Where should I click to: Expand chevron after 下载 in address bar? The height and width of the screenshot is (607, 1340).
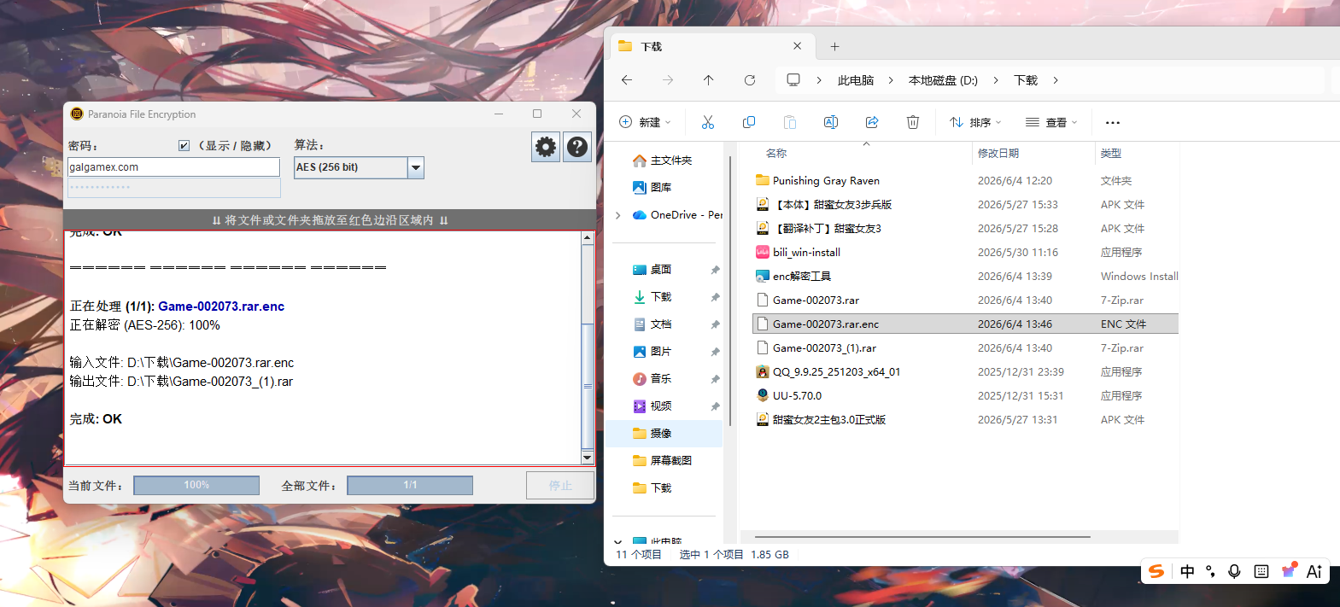click(x=1056, y=80)
